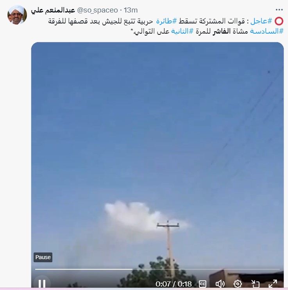This screenshot has width=288, height=290.
Task: Open the #عاجل hashtag
Action: (x=261, y=21)
